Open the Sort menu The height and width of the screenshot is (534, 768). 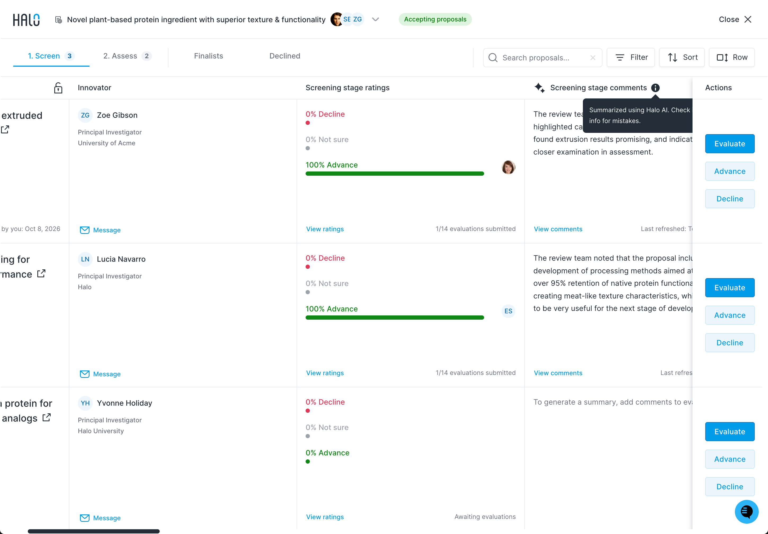(x=682, y=57)
